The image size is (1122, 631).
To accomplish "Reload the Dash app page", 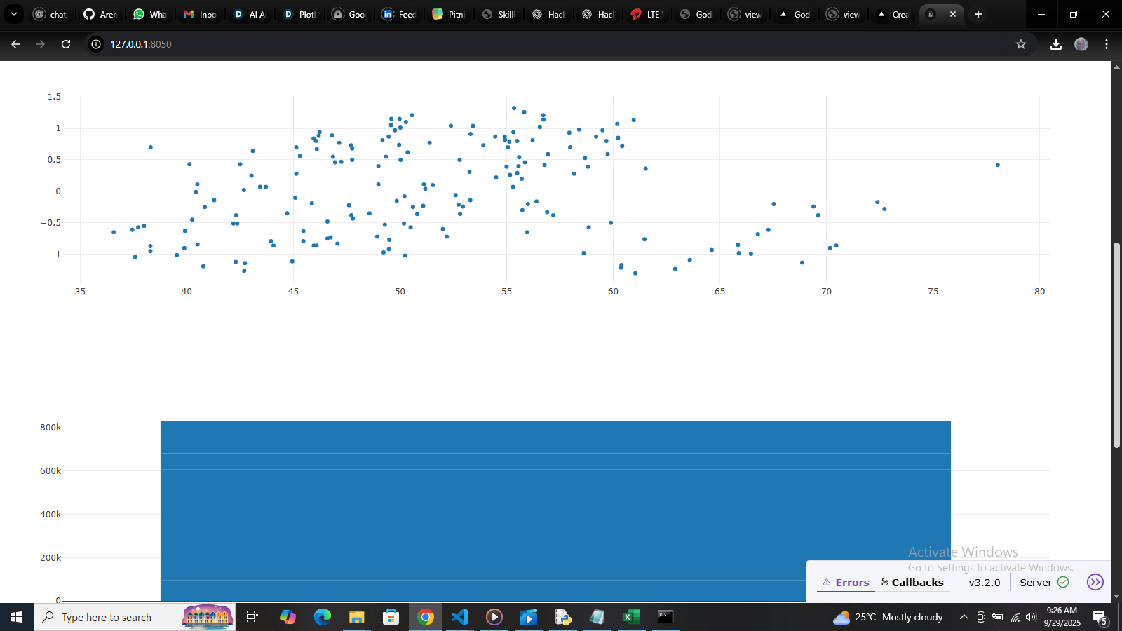I will (x=66, y=44).
